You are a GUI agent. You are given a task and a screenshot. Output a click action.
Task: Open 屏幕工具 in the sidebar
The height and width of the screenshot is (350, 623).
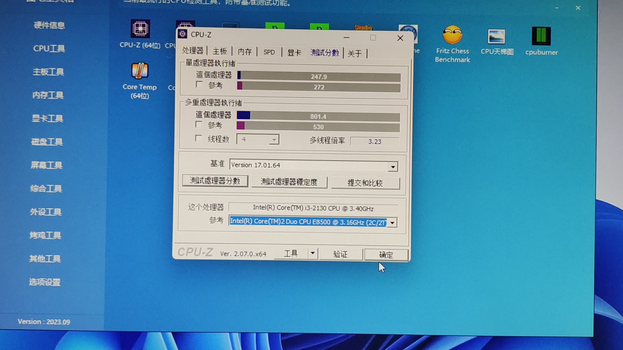[x=46, y=165]
